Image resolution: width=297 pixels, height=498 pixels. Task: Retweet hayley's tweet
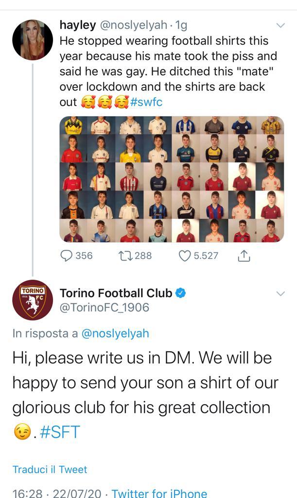(125, 255)
